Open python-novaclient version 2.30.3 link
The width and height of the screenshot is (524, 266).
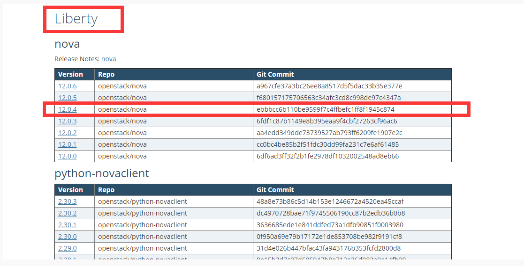67,202
